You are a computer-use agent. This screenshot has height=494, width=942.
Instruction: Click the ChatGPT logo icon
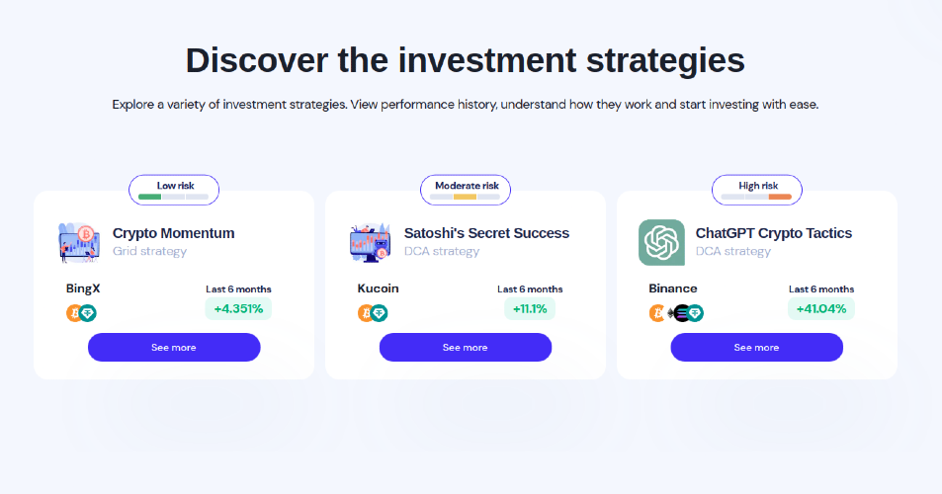(x=661, y=242)
